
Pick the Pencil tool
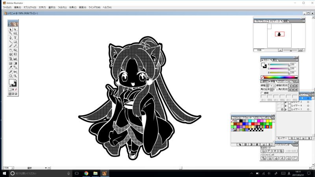(15, 46)
